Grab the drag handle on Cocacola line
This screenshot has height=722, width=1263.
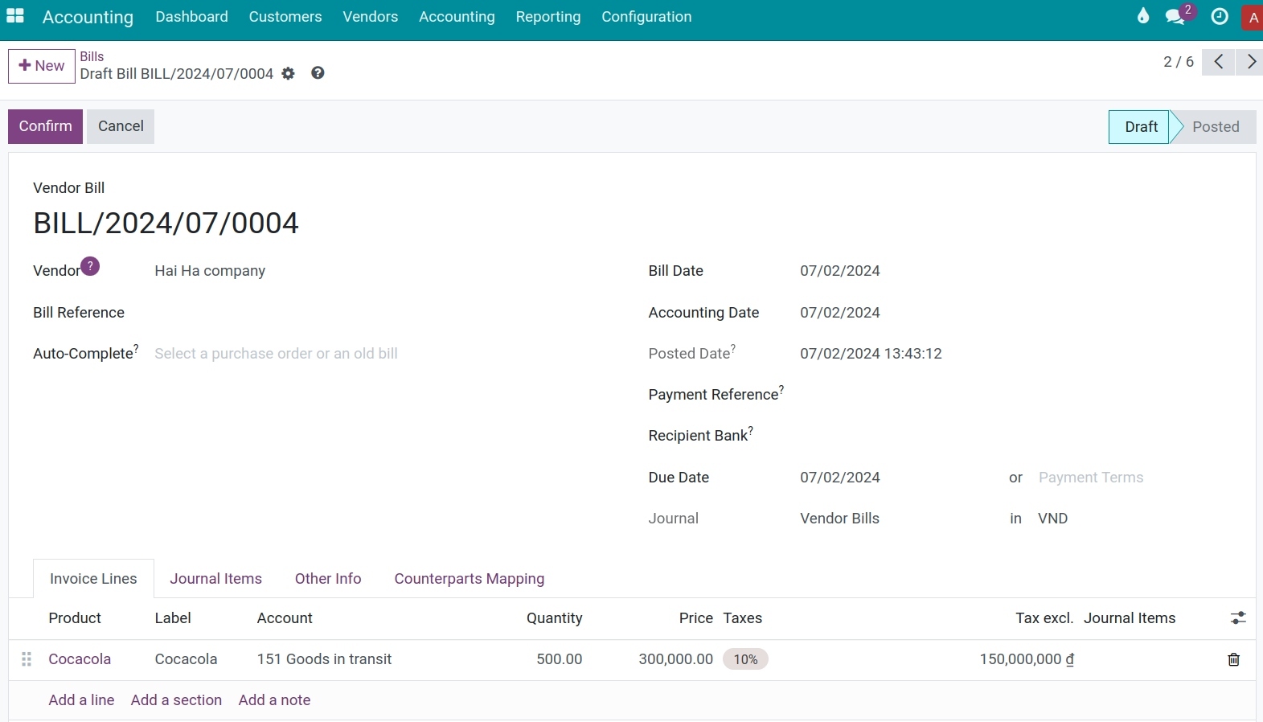[27, 659]
